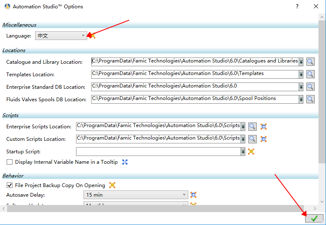
Task: Browse for Fluids Valves Spools DB Location
Action: pyautogui.click(x=310, y=99)
